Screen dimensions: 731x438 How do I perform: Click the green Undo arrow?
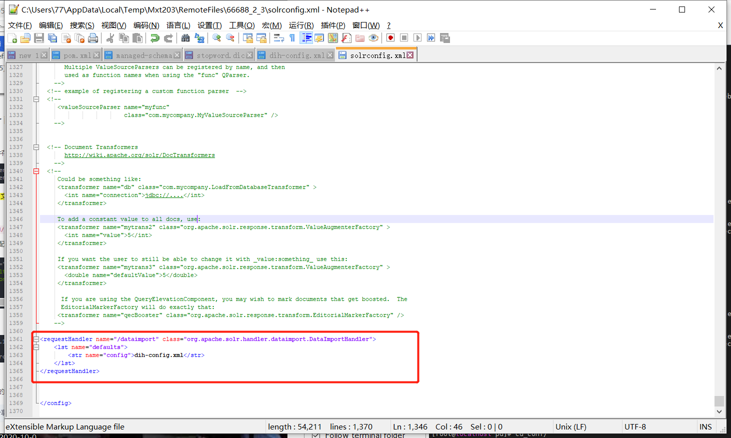[155, 38]
